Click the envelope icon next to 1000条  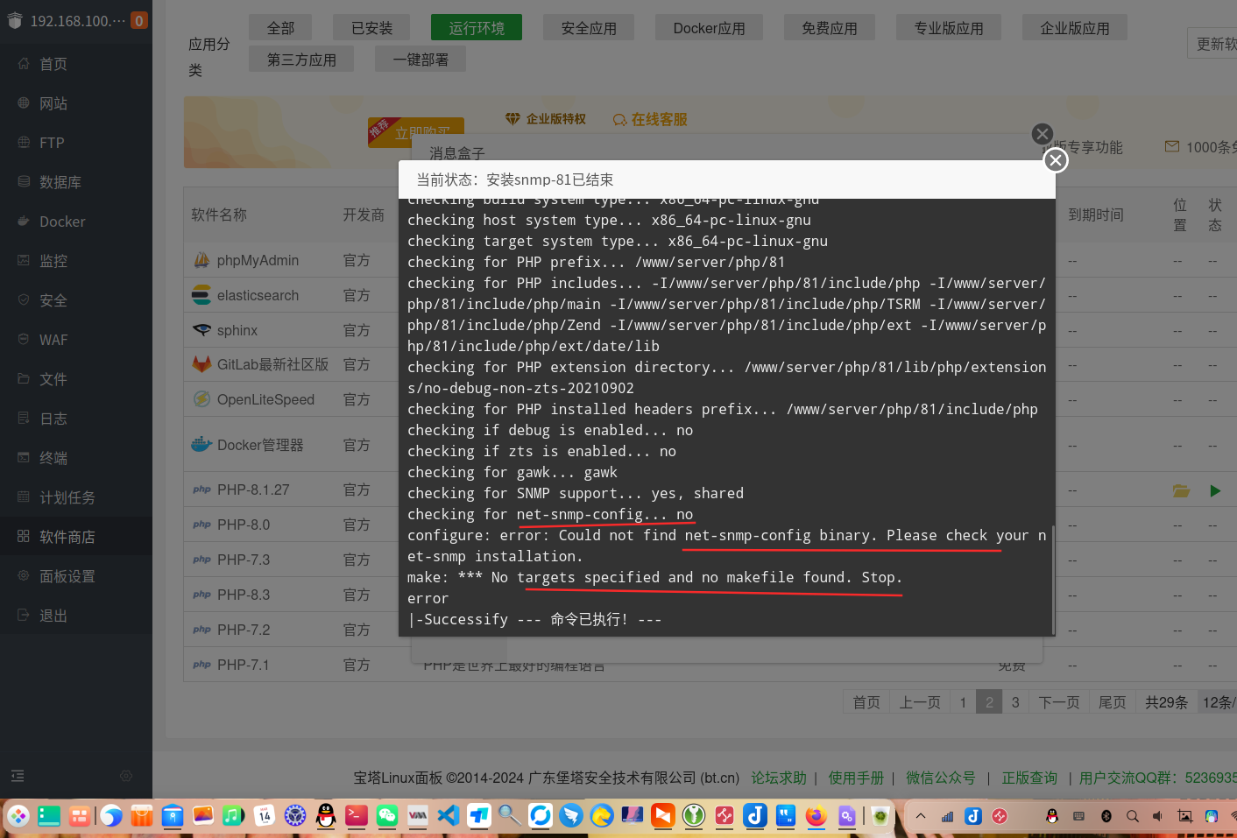point(1171,146)
